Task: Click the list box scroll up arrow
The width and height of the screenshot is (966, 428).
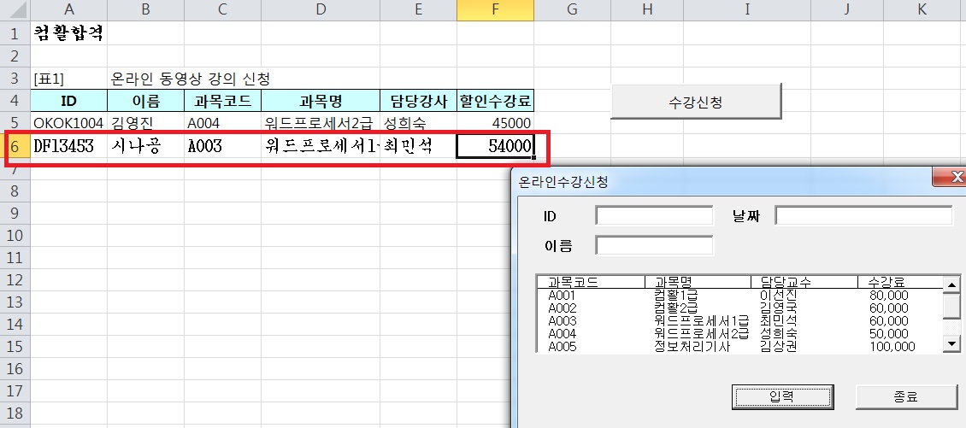Action: pyautogui.click(x=951, y=284)
